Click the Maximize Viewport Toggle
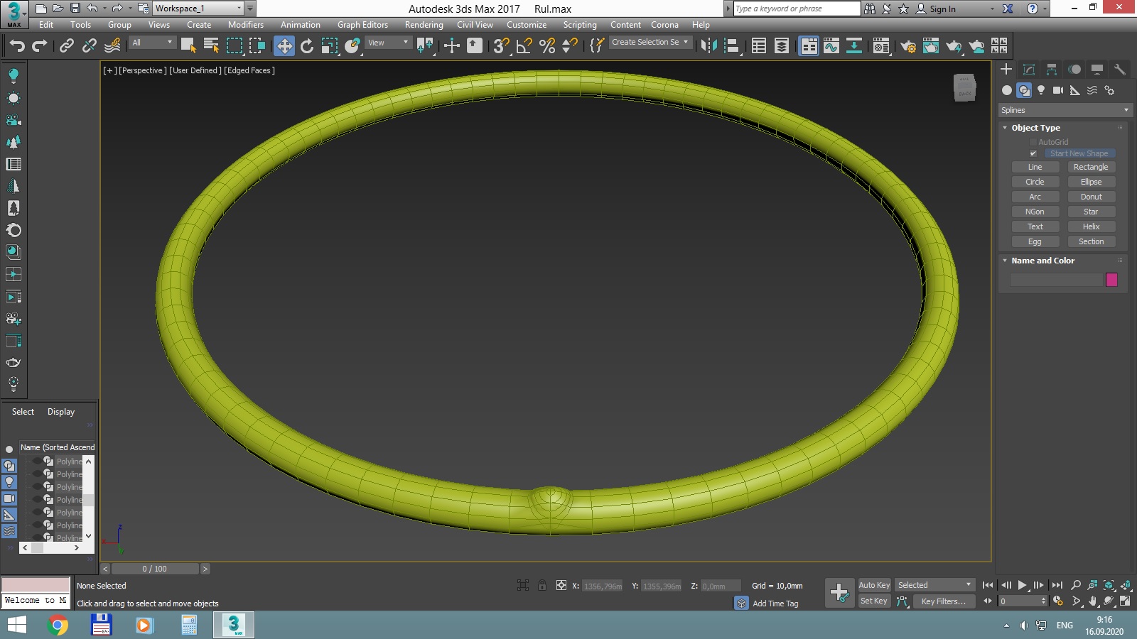1137x639 pixels. (1126, 601)
